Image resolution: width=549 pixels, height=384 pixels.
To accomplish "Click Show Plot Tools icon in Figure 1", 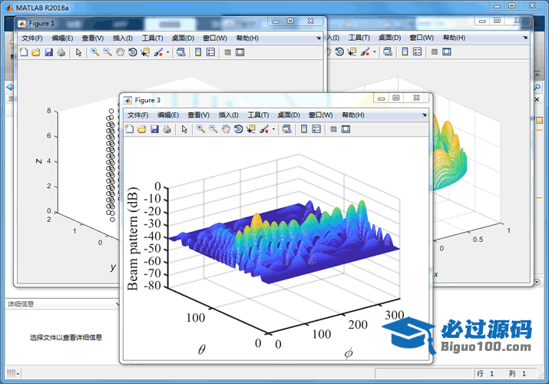I will click(x=240, y=52).
